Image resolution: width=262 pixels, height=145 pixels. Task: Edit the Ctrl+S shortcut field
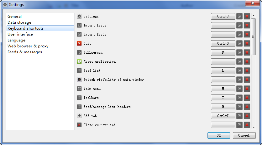point(223,16)
